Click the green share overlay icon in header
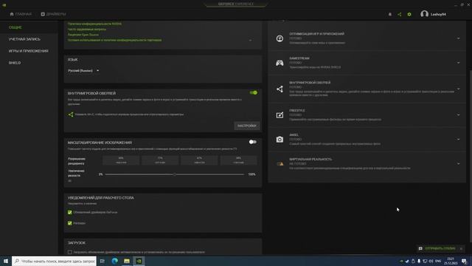The height and width of the screenshot is (266, 472). [400, 14]
